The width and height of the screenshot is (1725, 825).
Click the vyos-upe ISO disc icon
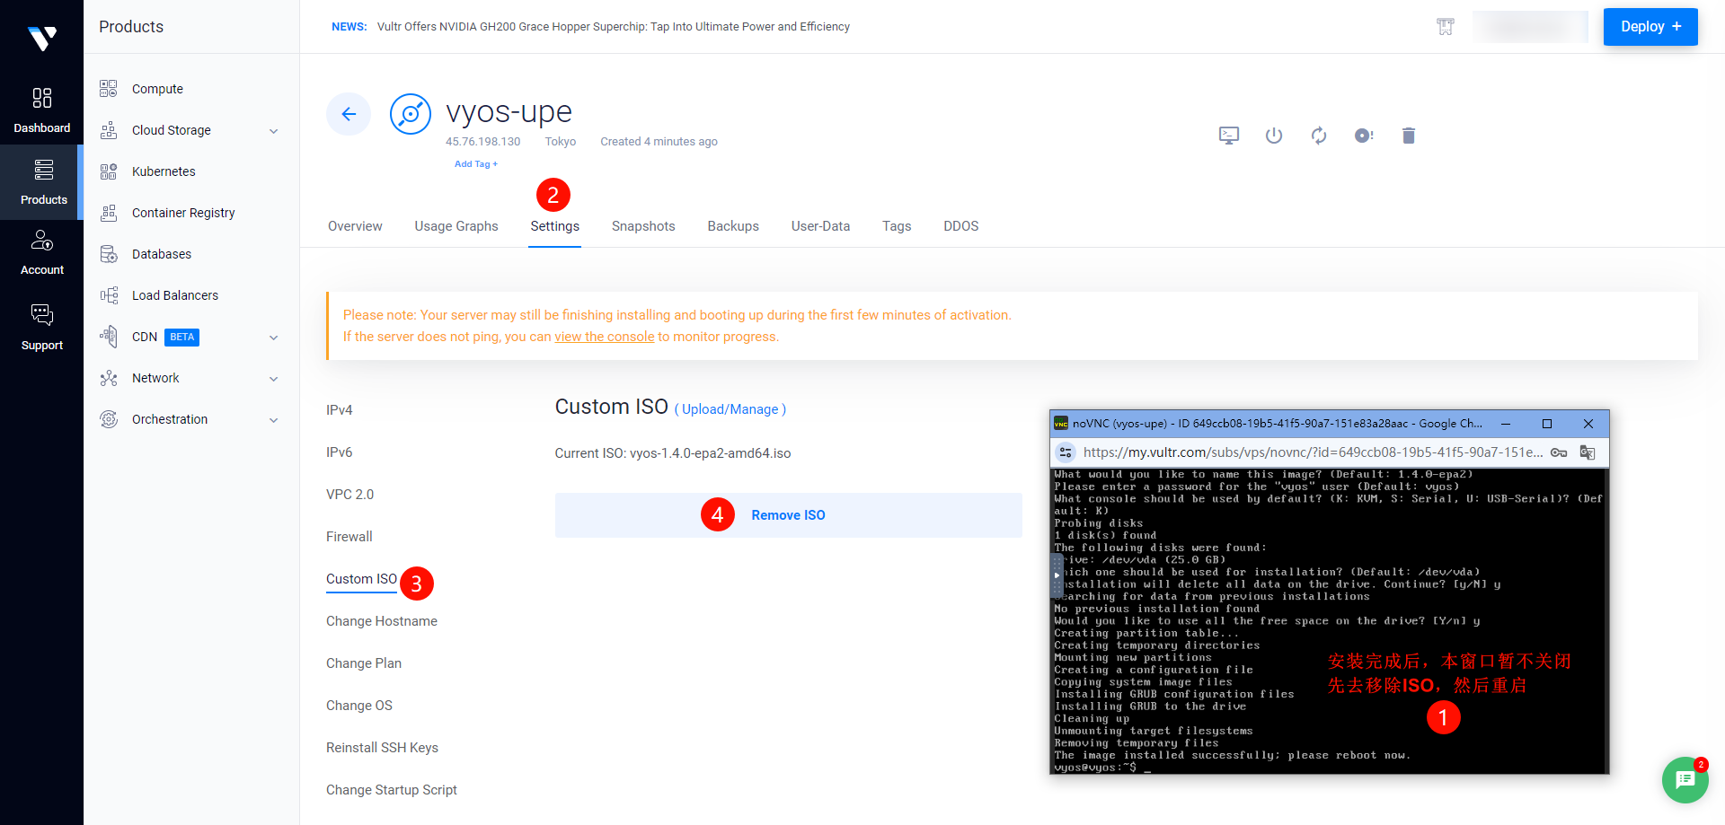tap(411, 114)
